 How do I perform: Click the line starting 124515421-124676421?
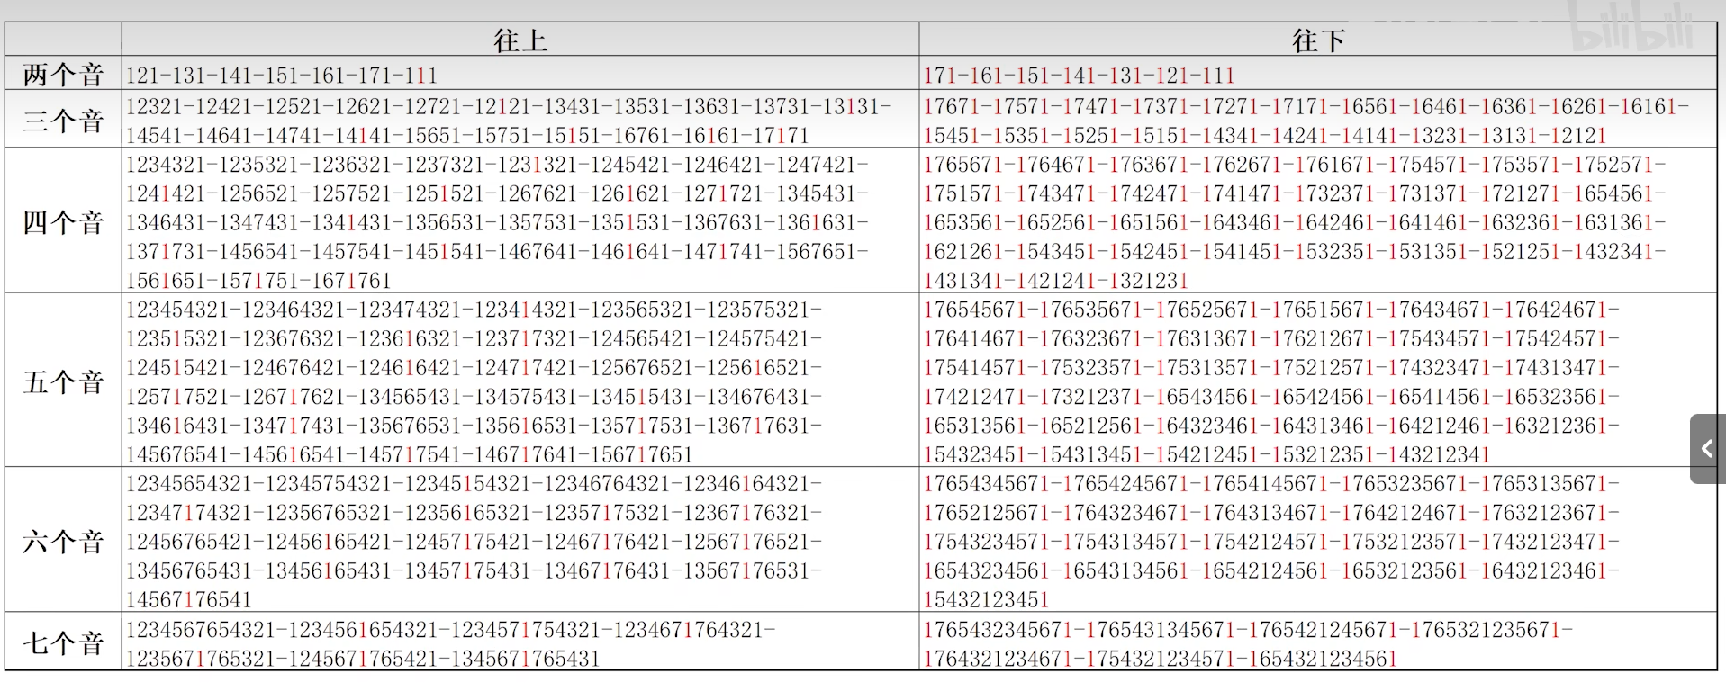click(x=474, y=367)
